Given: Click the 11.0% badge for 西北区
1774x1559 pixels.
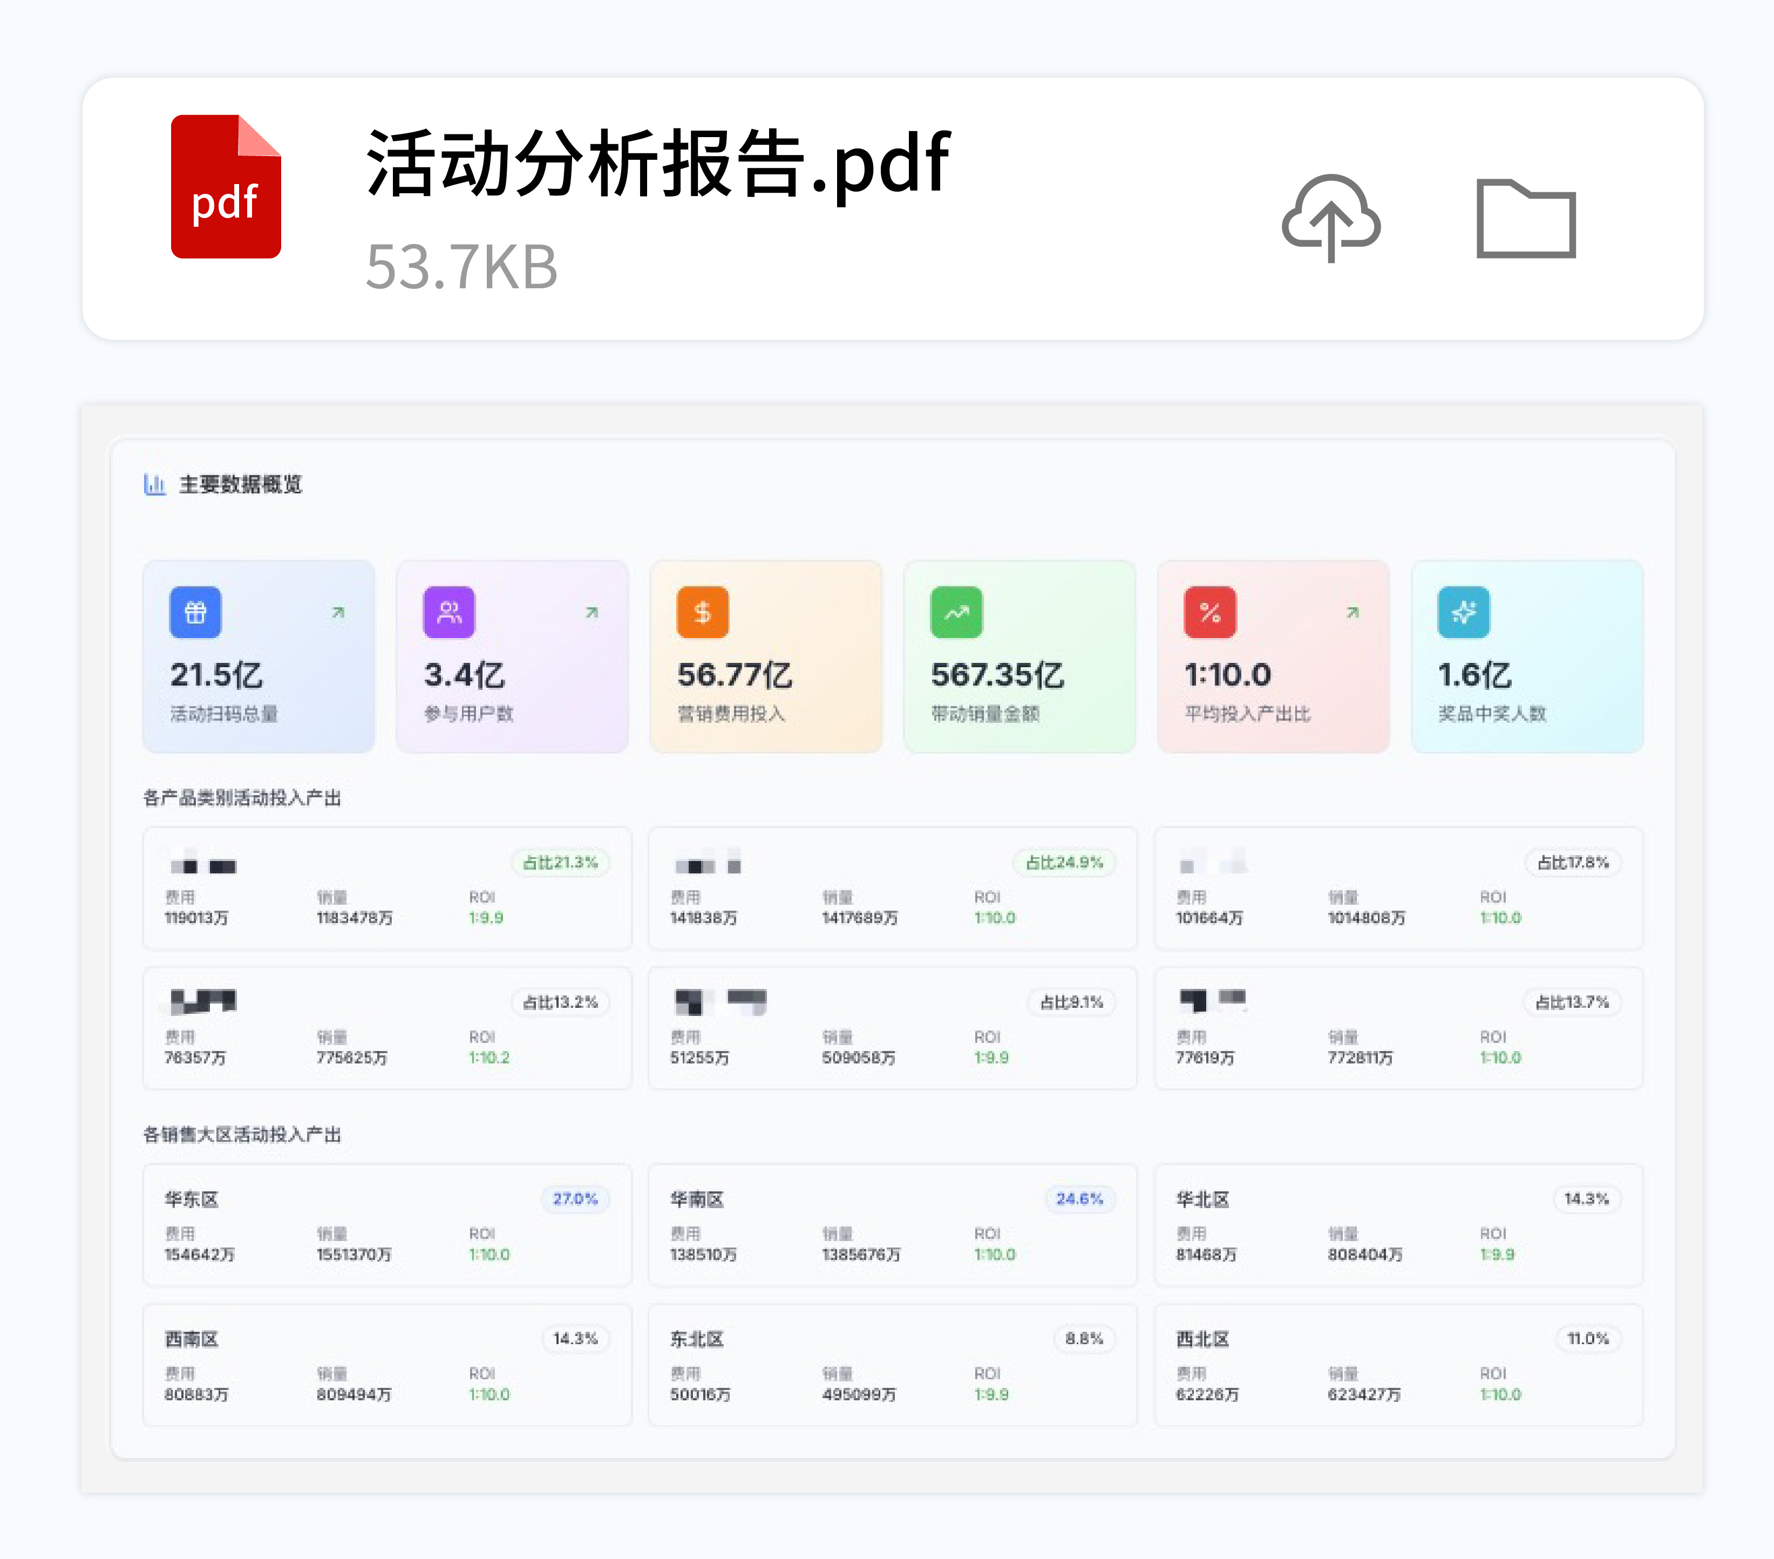Looking at the screenshot, I should click(1588, 1339).
